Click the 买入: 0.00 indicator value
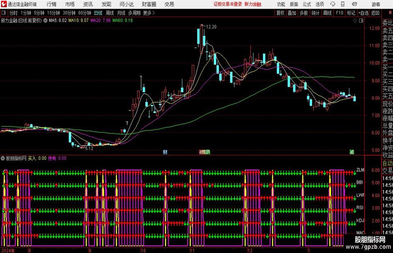Screen dimensions: 393x253 (x=37, y=158)
